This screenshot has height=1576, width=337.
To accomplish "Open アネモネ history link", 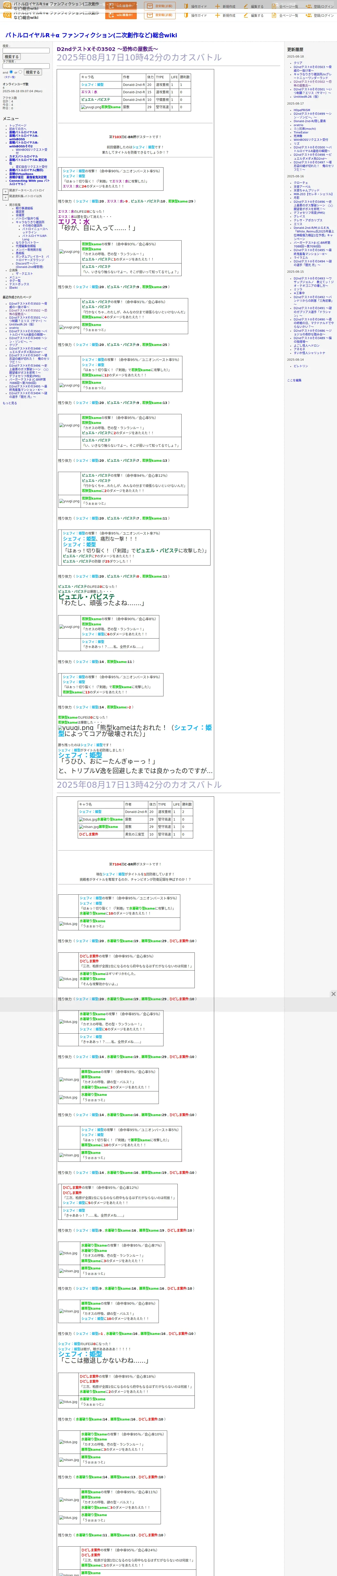I will click(x=299, y=349).
